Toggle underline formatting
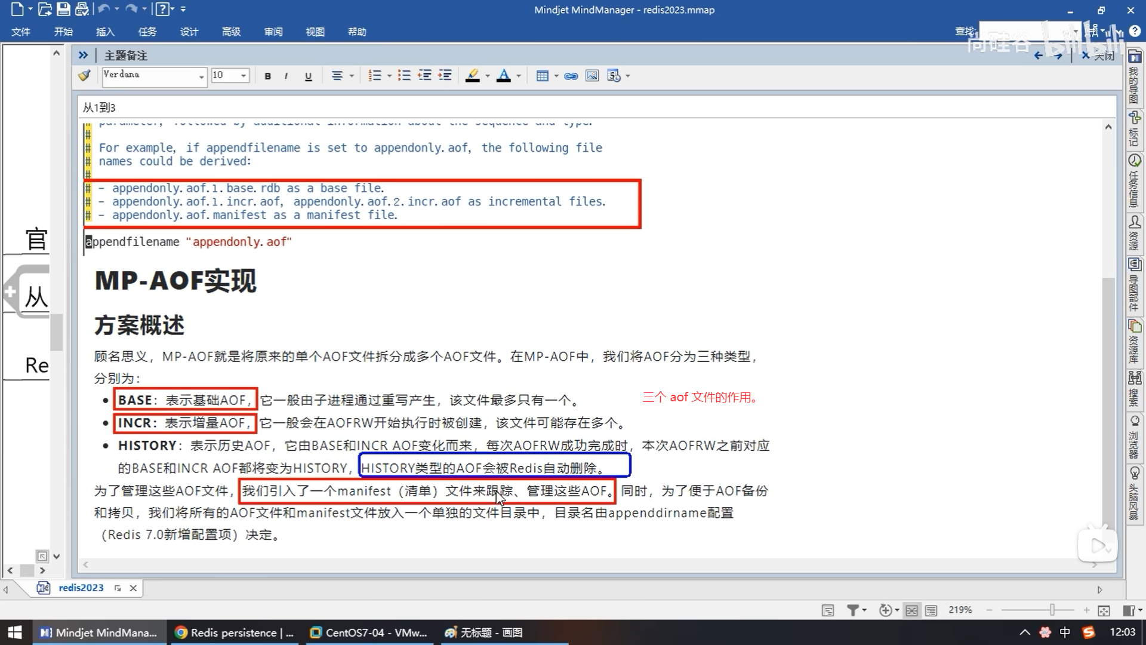 pos(308,76)
